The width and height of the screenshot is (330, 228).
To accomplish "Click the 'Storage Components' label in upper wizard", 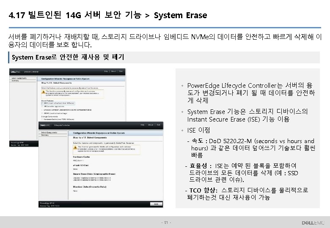I will (49, 117).
